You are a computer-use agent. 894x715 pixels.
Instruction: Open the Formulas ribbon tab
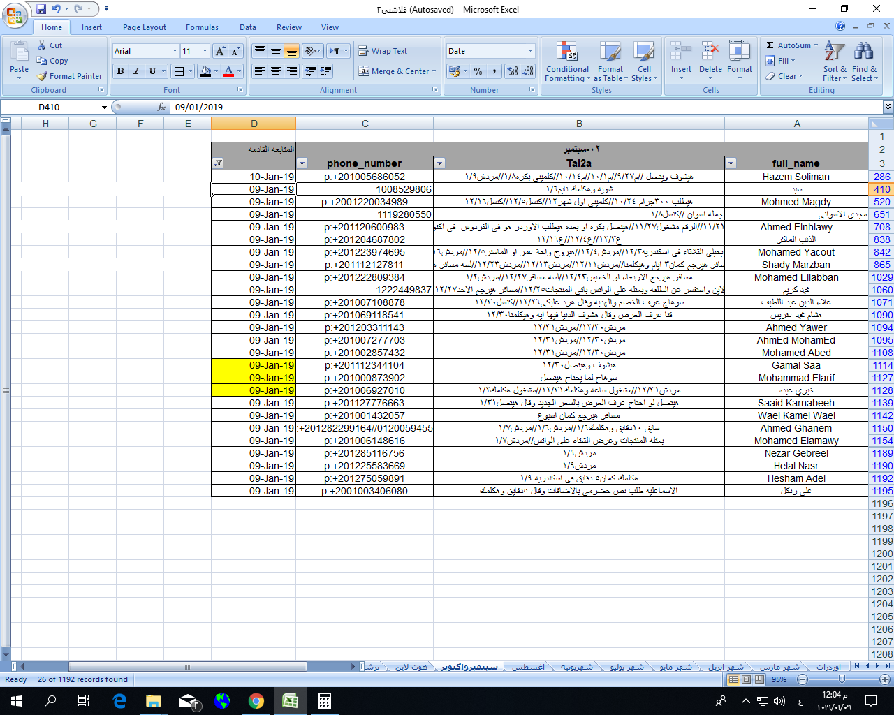coord(202,27)
